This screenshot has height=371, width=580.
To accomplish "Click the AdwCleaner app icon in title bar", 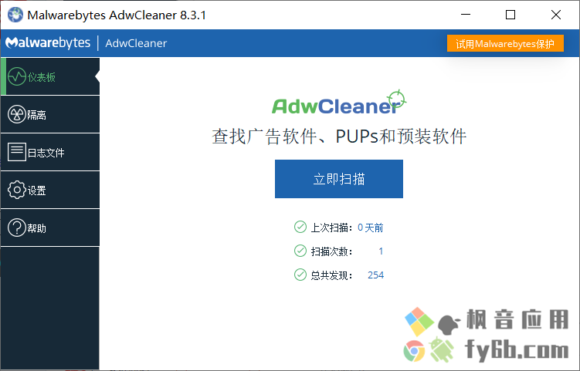I will point(15,15).
